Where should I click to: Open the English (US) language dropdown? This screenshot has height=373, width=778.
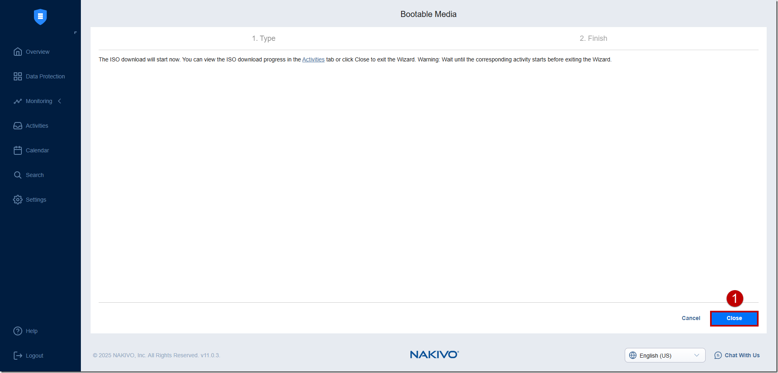665,355
